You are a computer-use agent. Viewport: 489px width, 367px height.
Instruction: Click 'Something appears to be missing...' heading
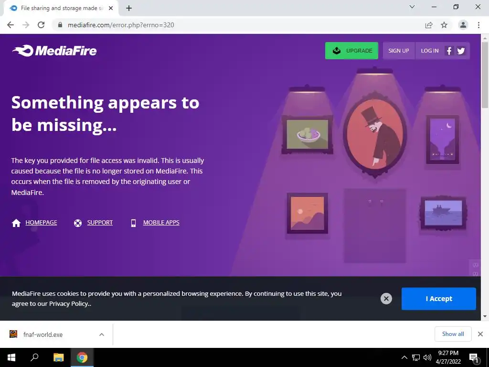tap(106, 114)
